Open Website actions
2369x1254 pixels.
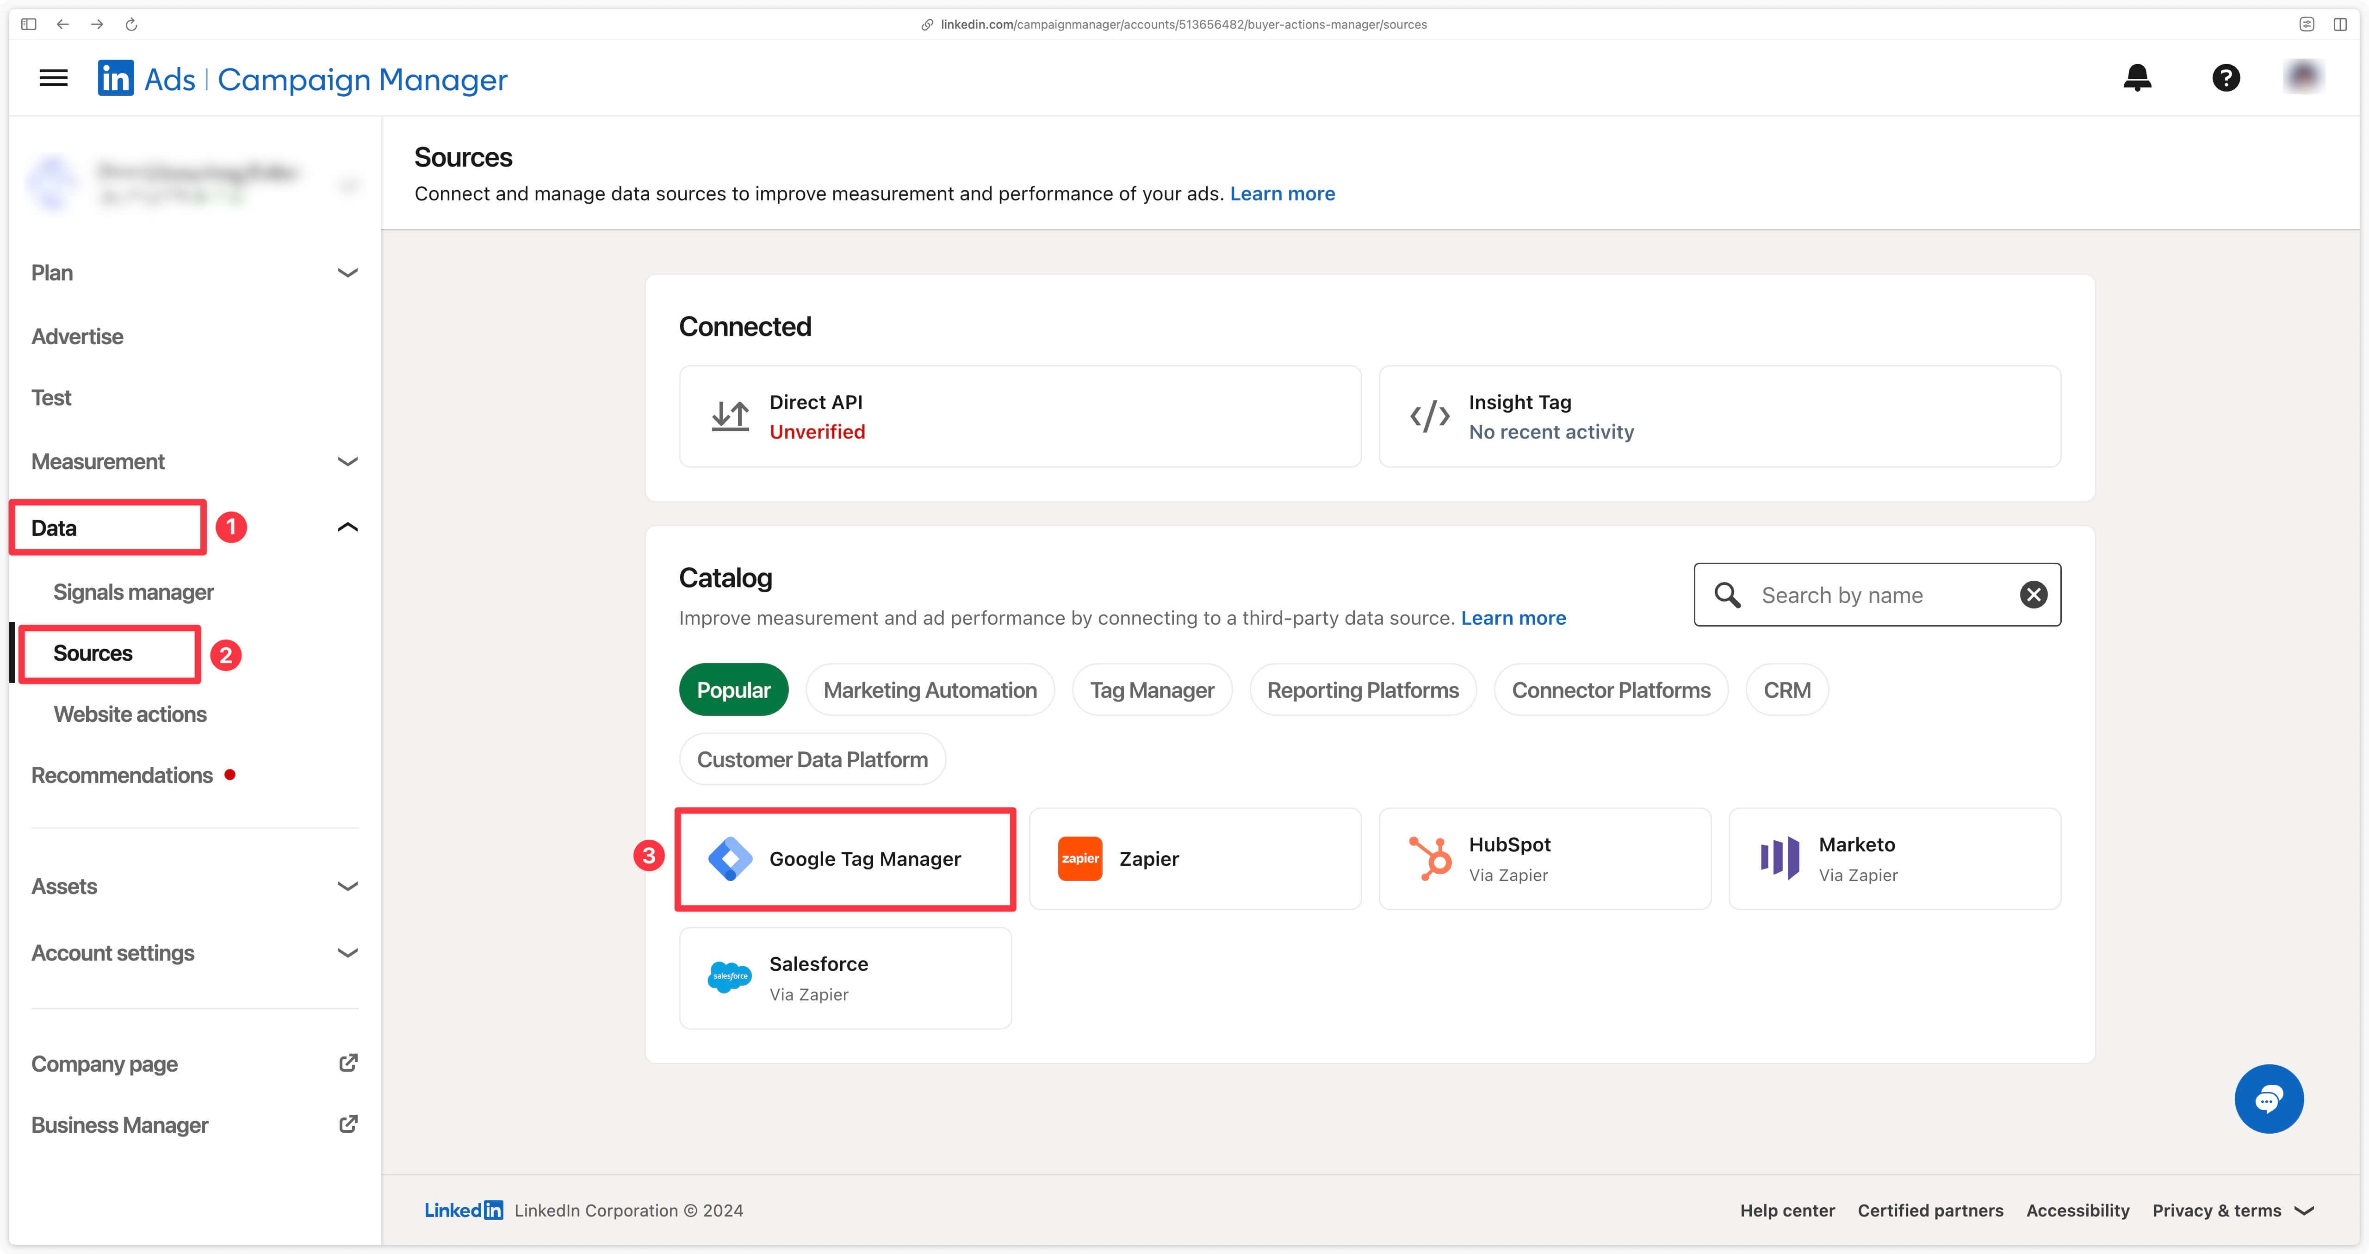[x=130, y=715]
